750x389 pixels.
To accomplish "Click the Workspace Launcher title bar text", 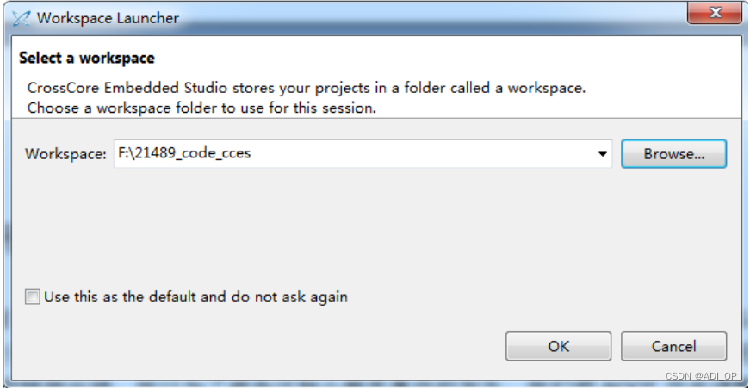I will 108,18.
